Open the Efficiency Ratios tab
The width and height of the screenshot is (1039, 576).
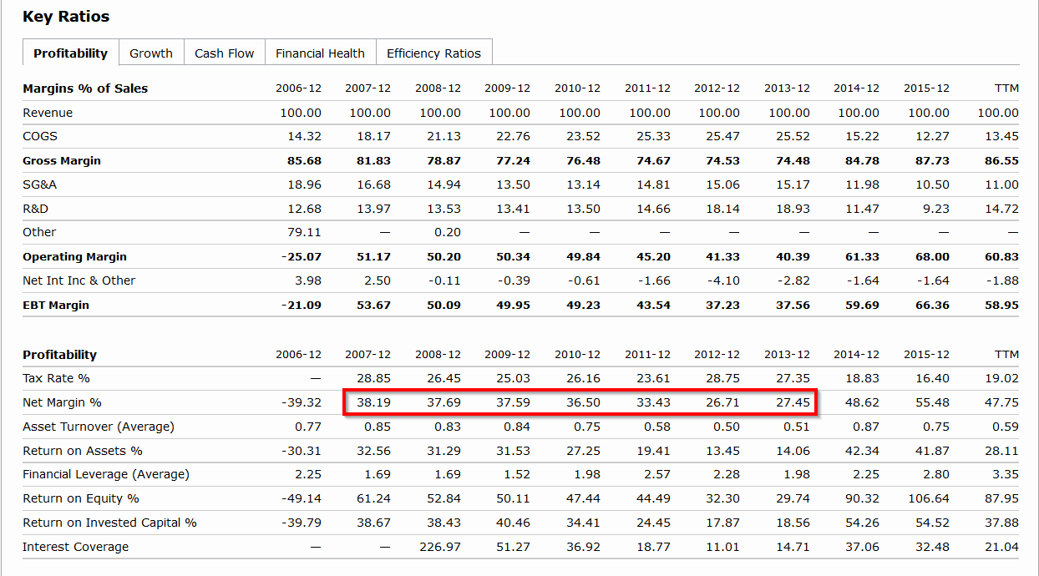click(x=433, y=53)
